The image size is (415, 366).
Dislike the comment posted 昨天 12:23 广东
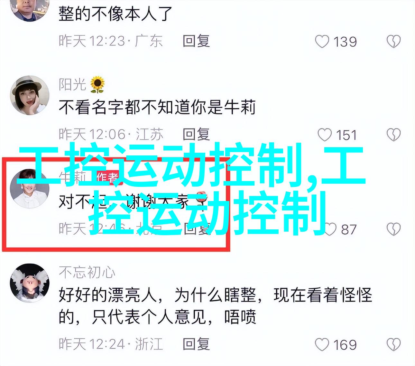tap(393, 42)
